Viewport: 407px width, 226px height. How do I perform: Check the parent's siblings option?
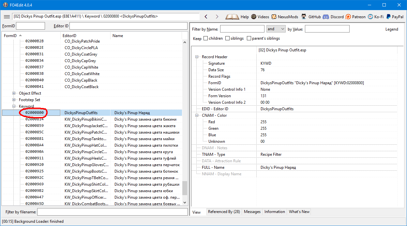pyautogui.click(x=249, y=38)
